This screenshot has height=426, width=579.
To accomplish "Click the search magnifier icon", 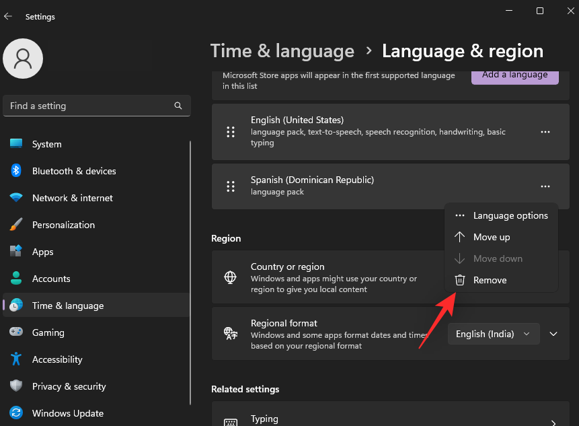I will pos(178,106).
